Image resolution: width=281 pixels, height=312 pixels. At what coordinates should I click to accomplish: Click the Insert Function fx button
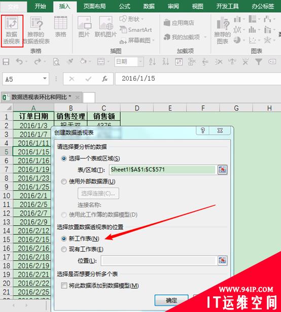104,79
